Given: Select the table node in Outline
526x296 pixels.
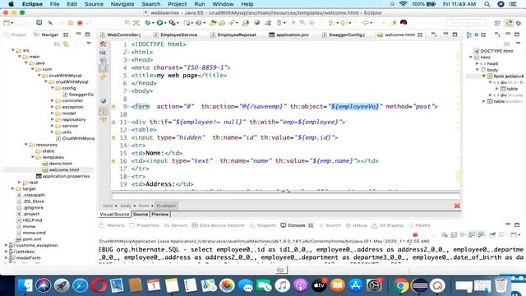Looking at the screenshot, I should (510, 89).
